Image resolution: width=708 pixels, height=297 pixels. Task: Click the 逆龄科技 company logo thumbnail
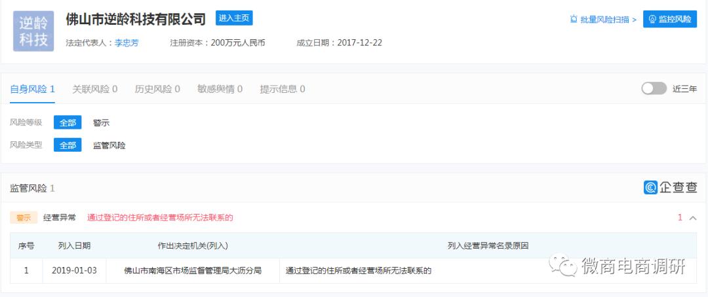[x=33, y=31]
